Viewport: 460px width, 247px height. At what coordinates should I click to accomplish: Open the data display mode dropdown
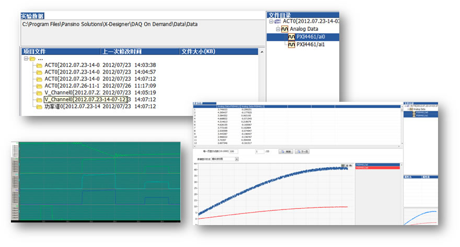(x=237, y=159)
